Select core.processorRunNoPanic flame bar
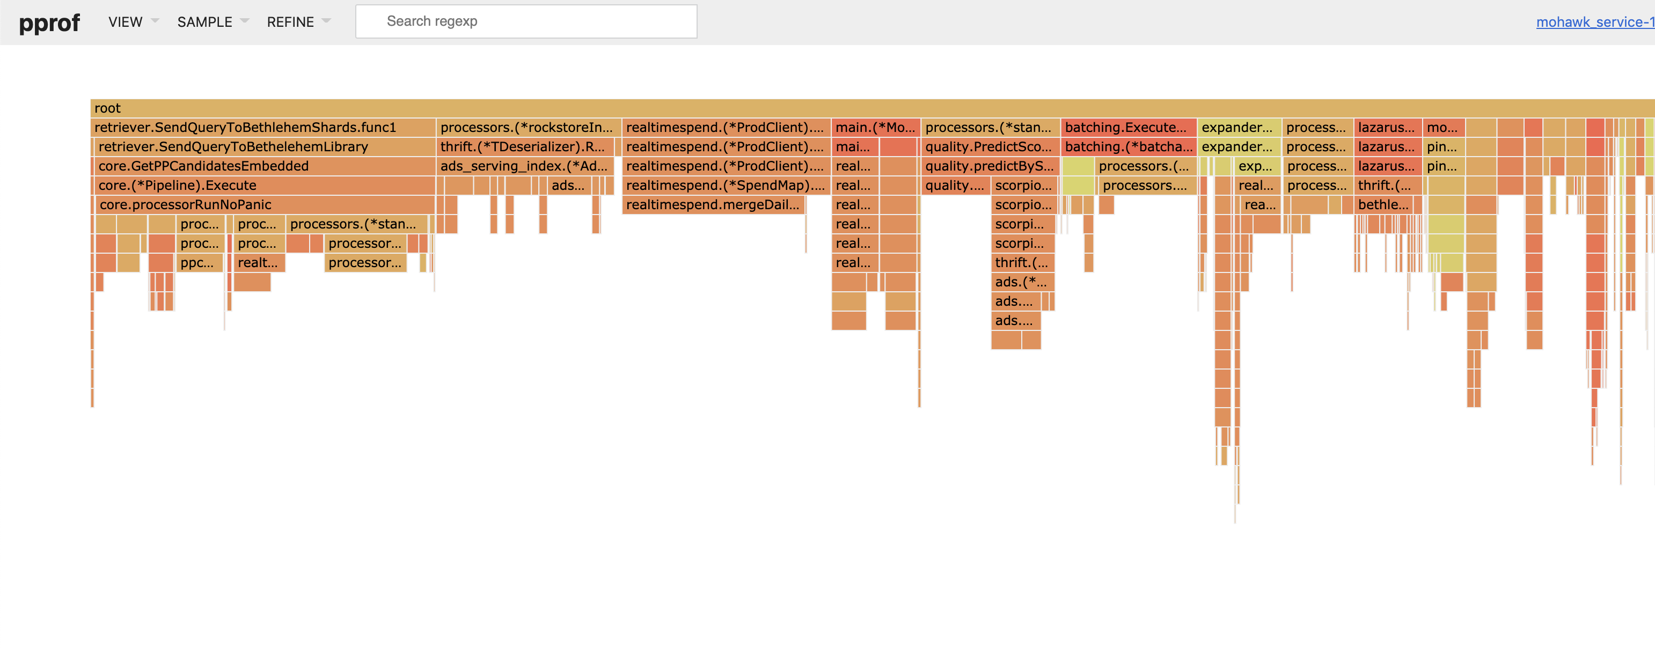This screenshot has height=649, width=1655. [265, 204]
